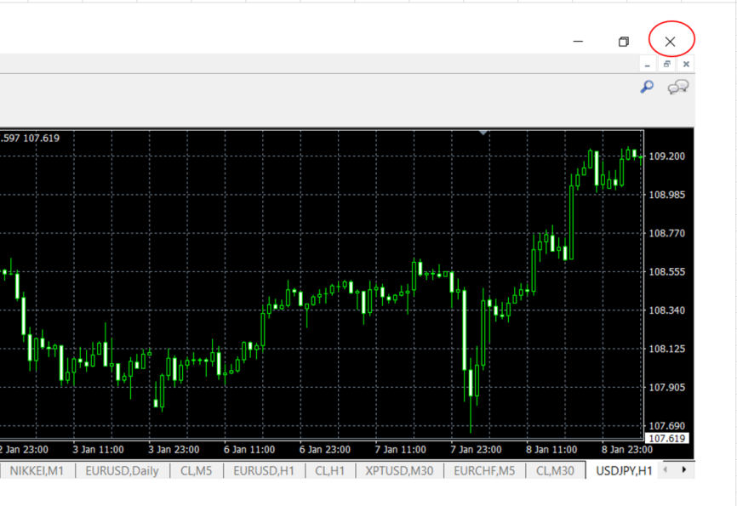Open the search magnifier icon
This screenshot has width=737, height=506.
[x=648, y=87]
